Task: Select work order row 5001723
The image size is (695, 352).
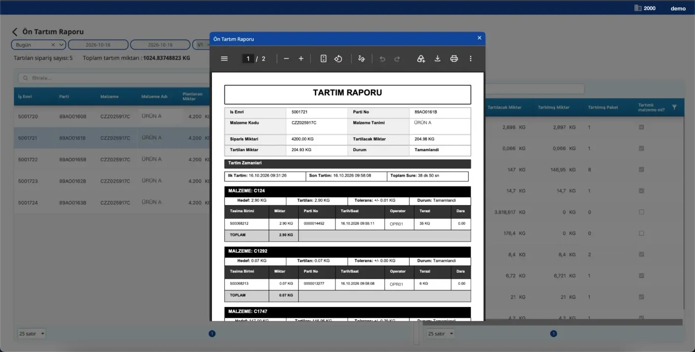Action: (112, 181)
